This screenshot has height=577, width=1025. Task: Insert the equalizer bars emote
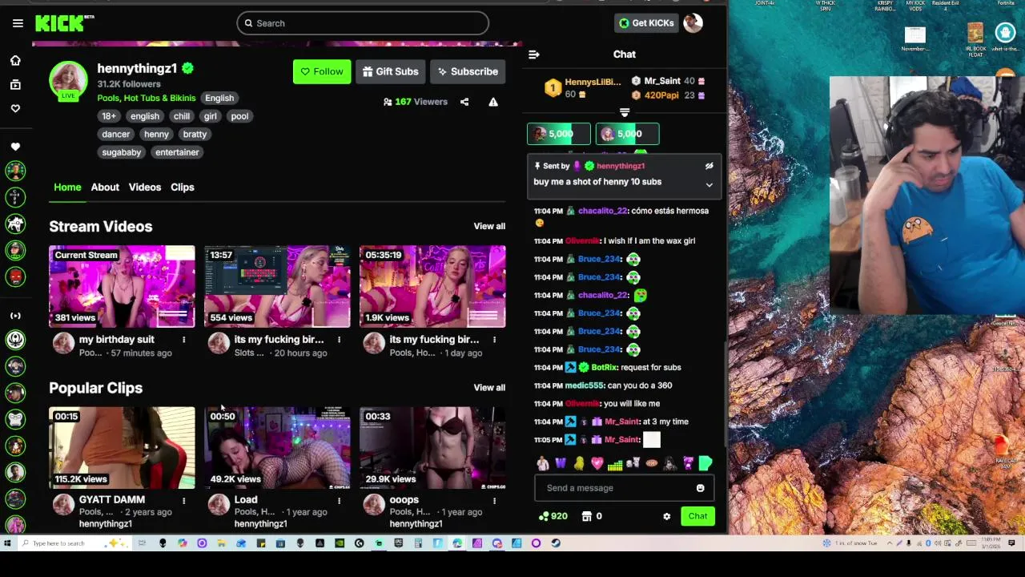click(x=615, y=463)
